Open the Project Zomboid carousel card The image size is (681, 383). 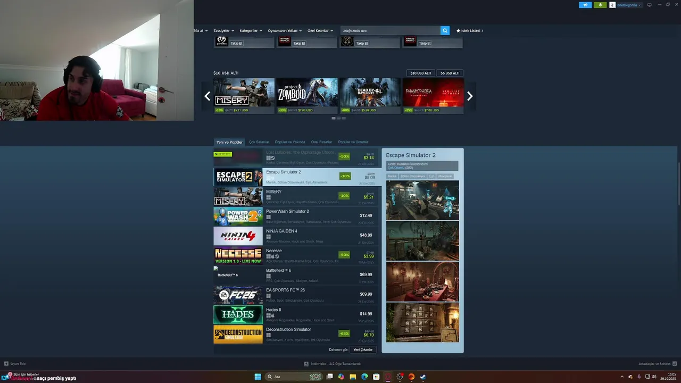[306, 96]
